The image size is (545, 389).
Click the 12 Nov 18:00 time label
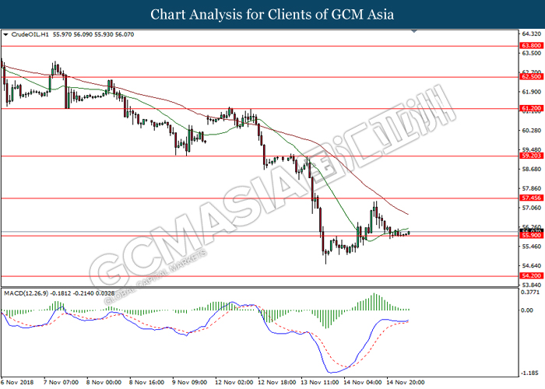[x=277, y=383]
